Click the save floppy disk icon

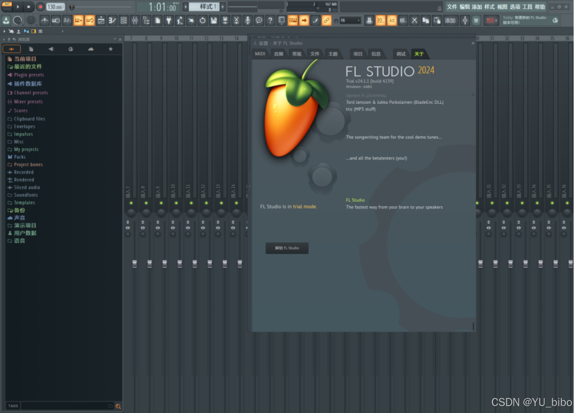tap(214, 20)
